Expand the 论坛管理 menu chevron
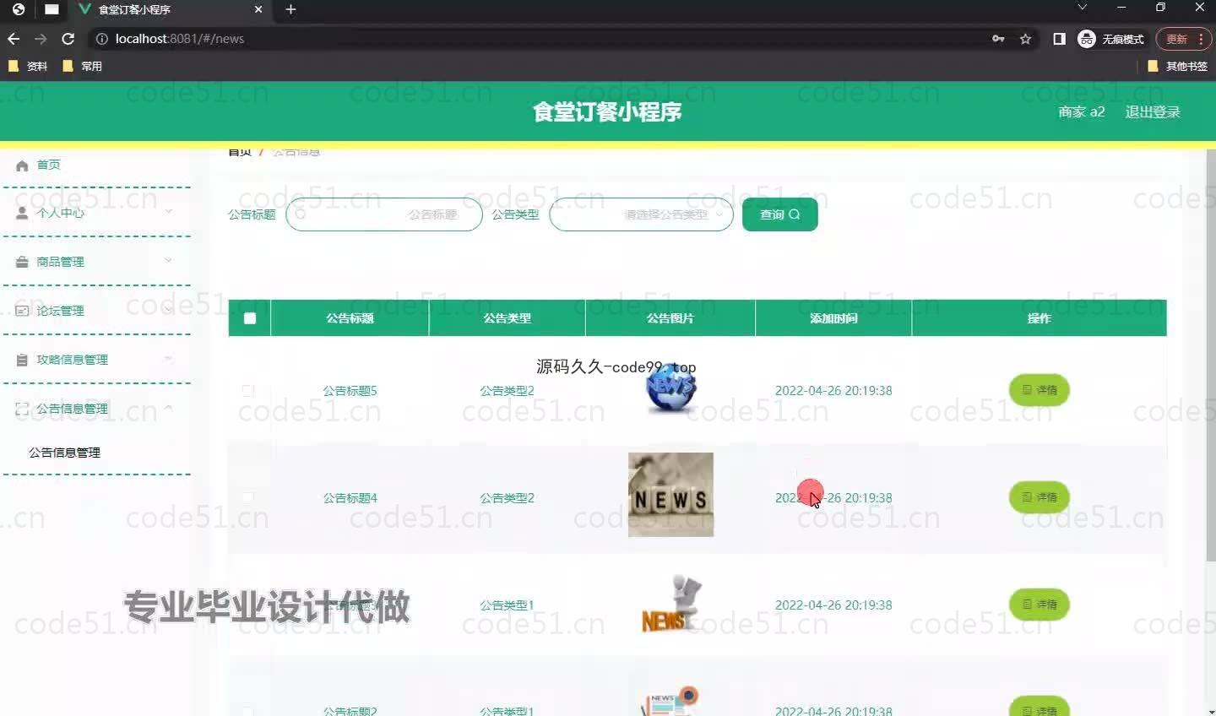1216x716 pixels. tap(169, 309)
